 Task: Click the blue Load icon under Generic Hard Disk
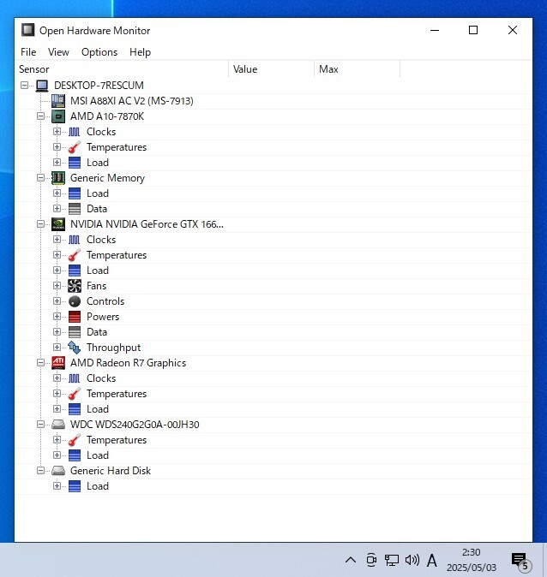75,486
